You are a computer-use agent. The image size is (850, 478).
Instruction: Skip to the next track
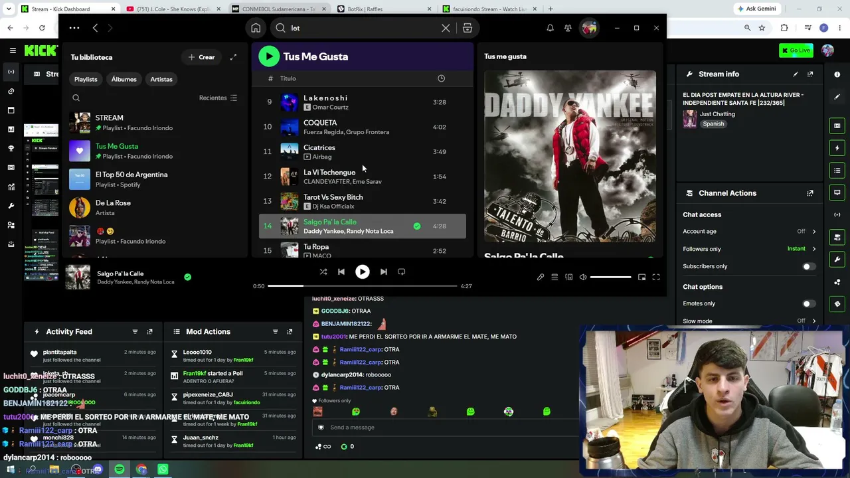coord(383,272)
